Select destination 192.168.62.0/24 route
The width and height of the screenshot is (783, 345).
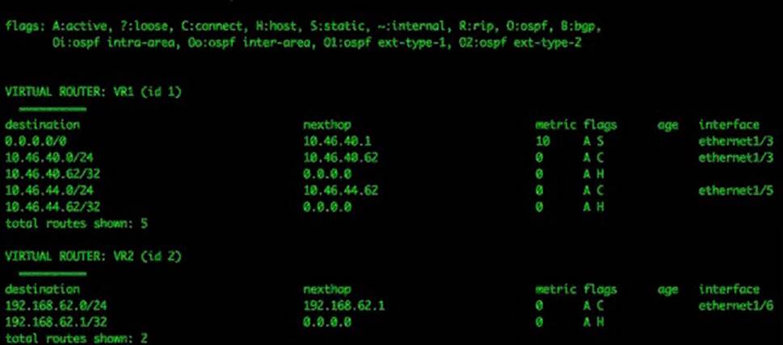click(56, 306)
